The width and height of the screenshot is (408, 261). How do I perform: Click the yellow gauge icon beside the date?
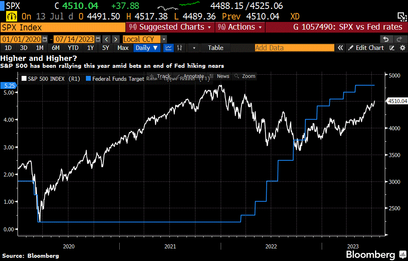11,17
